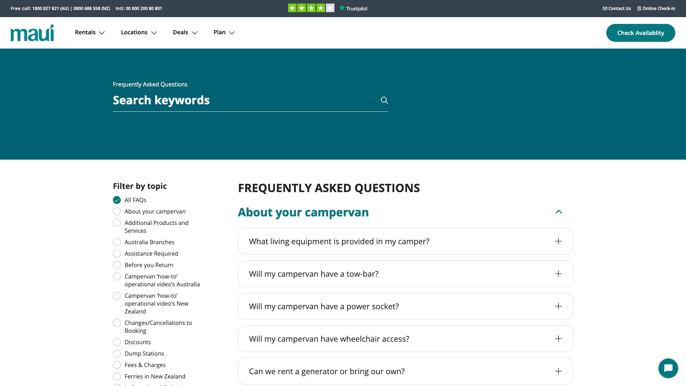Screen dimensions: 686x386
Task: Click the Contact Us envelope icon
Action: point(605,9)
